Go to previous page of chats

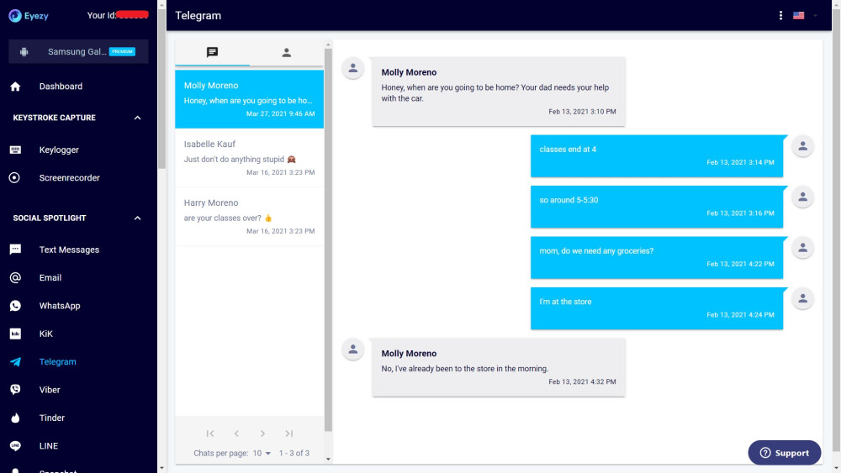click(x=236, y=434)
